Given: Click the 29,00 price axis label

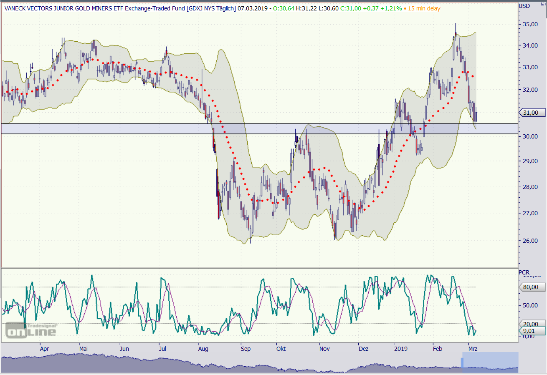Looking at the screenshot, I should 530,161.
